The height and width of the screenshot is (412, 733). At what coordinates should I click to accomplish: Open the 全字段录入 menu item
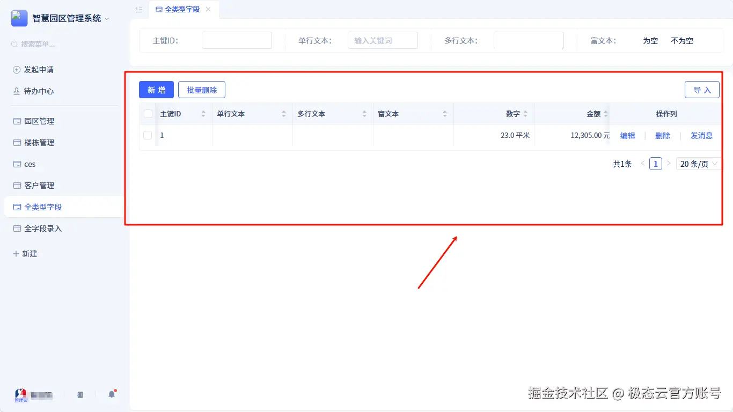[64, 229]
